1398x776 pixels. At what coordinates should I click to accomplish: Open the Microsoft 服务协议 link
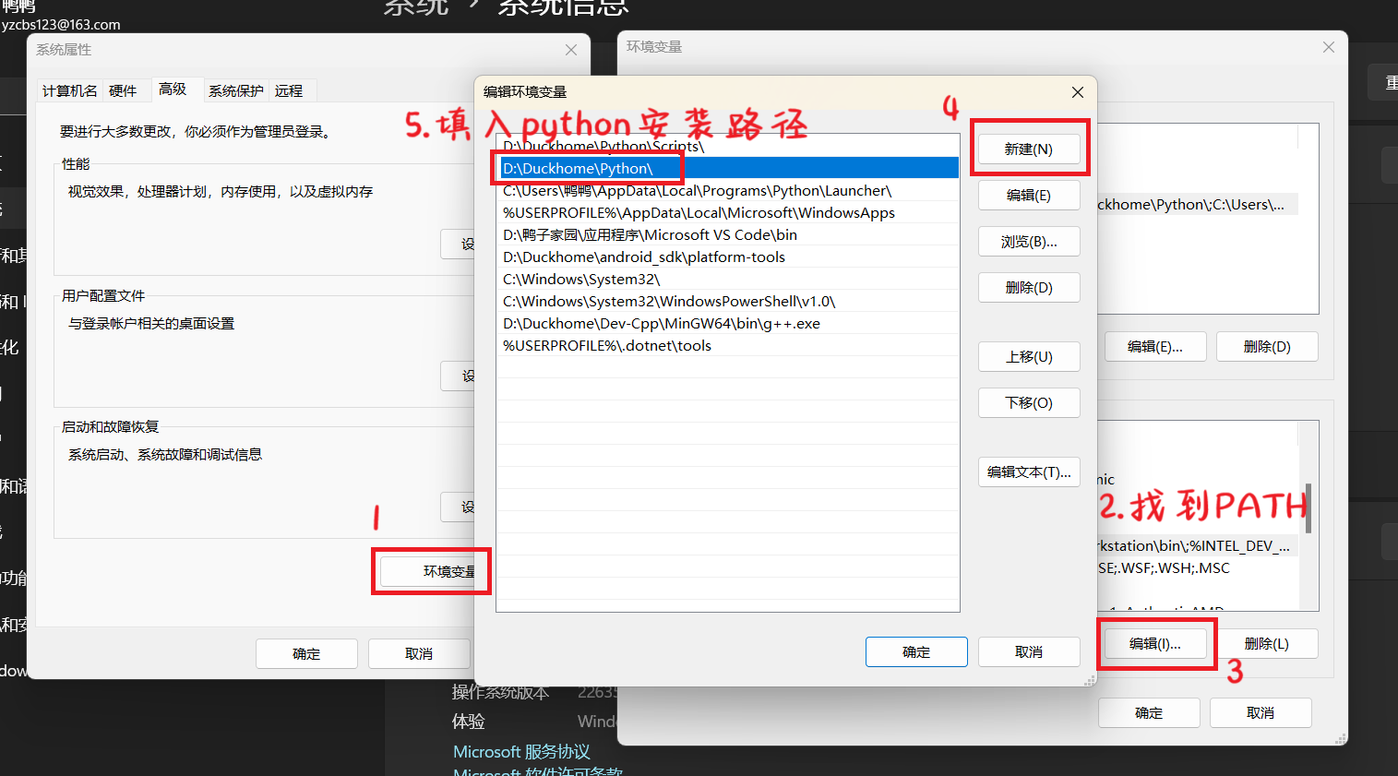pyautogui.click(x=521, y=752)
